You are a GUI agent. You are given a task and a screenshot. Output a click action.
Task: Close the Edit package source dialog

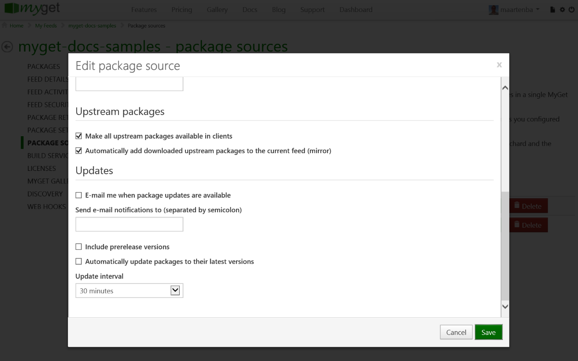pos(499,64)
